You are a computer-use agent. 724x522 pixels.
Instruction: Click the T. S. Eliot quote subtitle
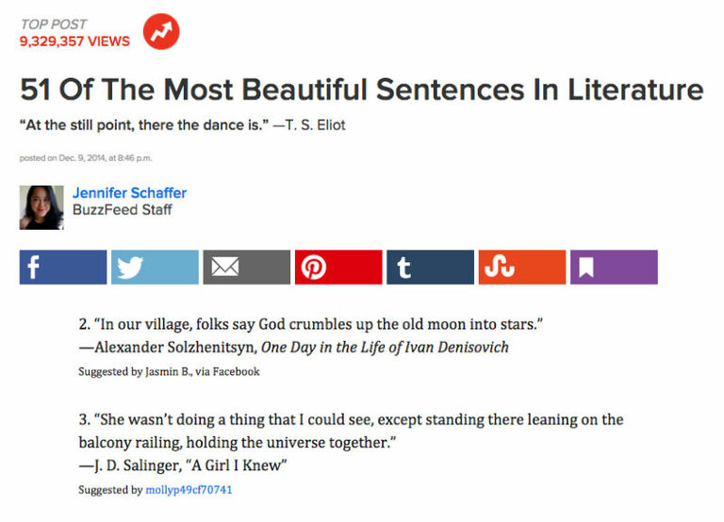[x=182, y=125]
